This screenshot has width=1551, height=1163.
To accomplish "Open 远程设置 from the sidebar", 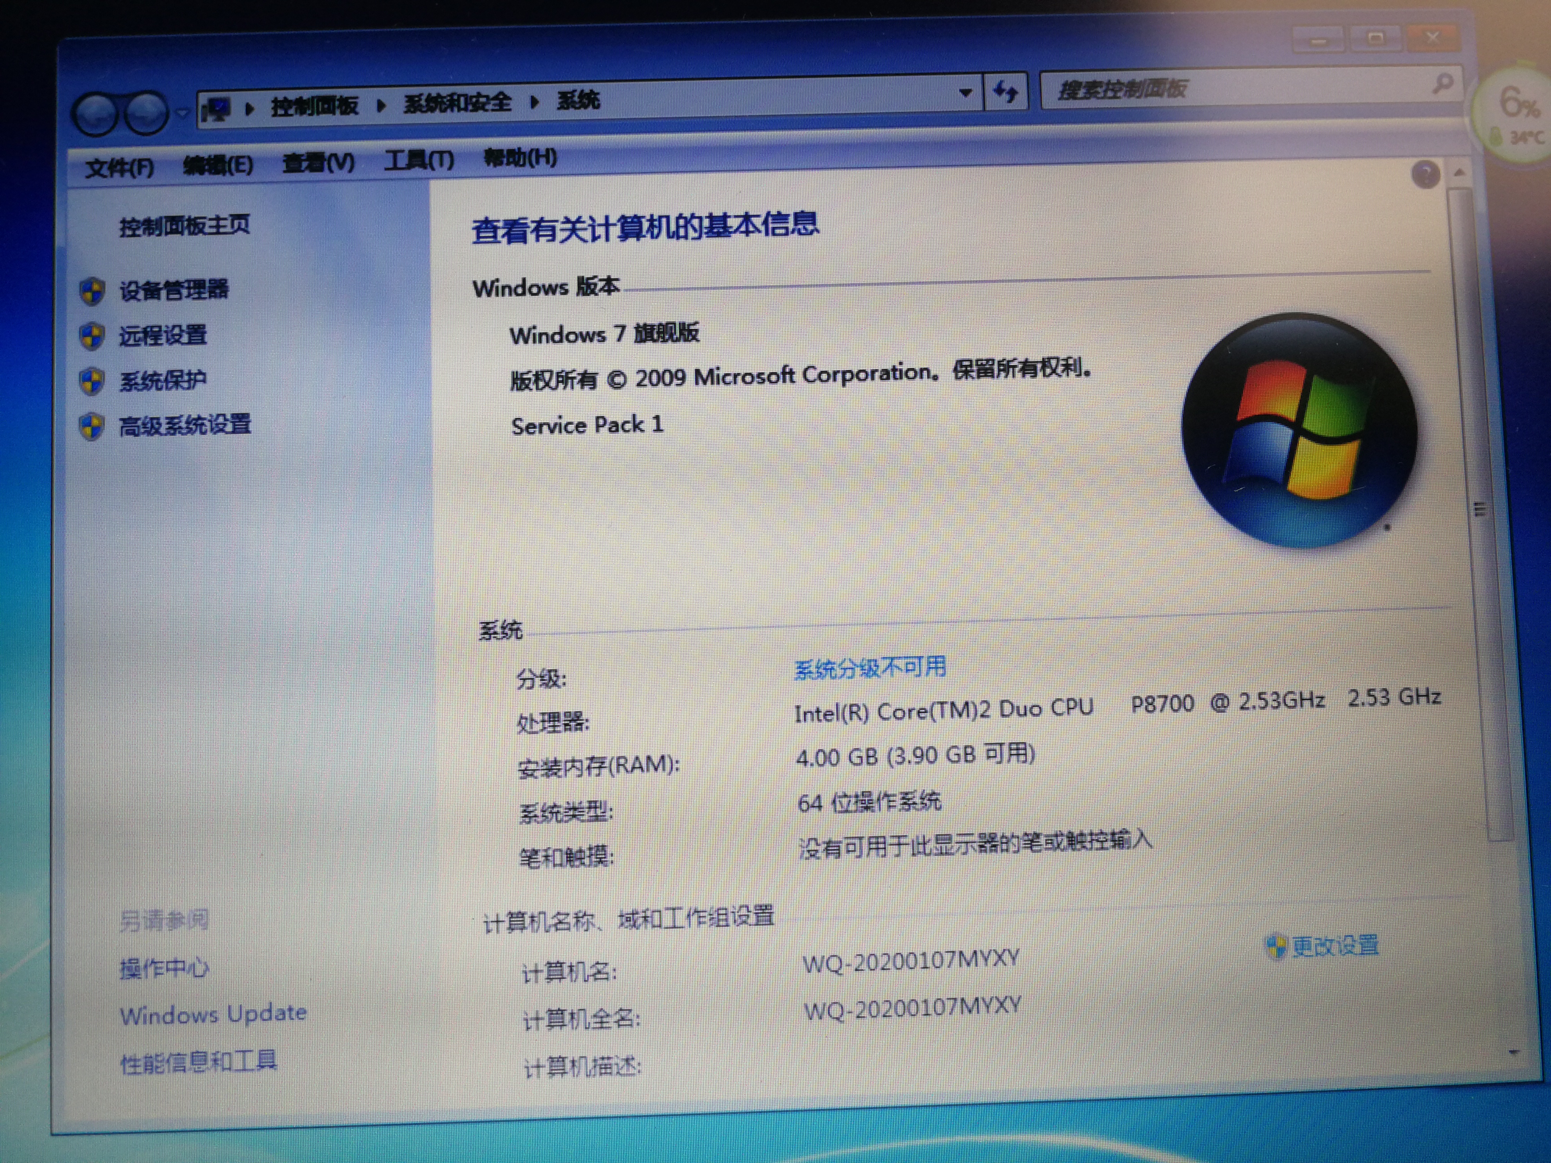I will [163, 335].
